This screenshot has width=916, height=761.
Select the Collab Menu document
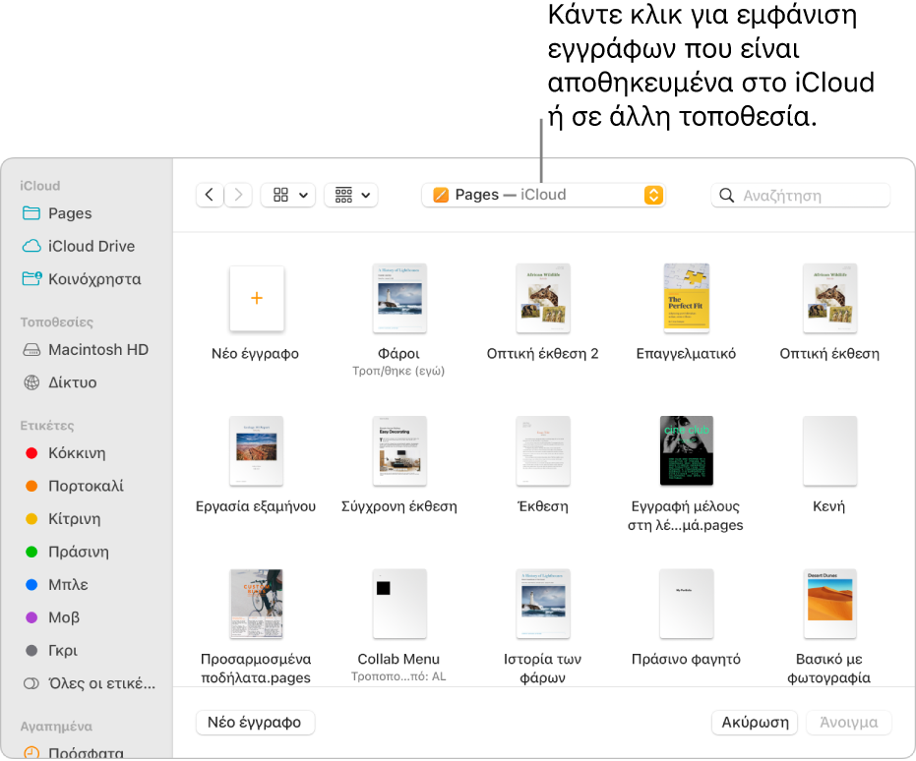399,604
